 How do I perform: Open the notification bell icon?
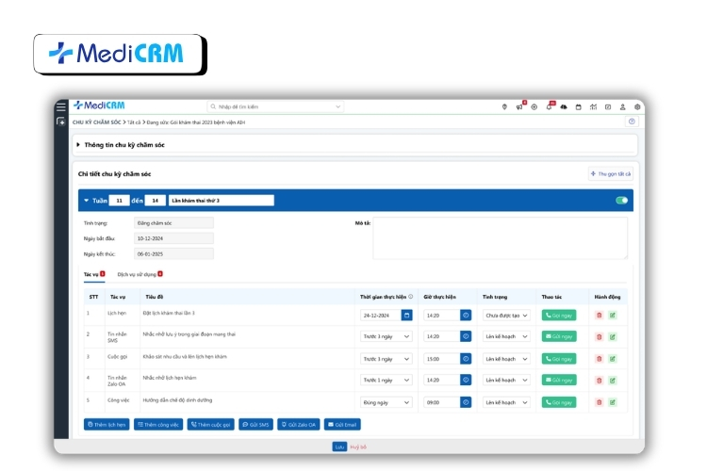point(549,106)
